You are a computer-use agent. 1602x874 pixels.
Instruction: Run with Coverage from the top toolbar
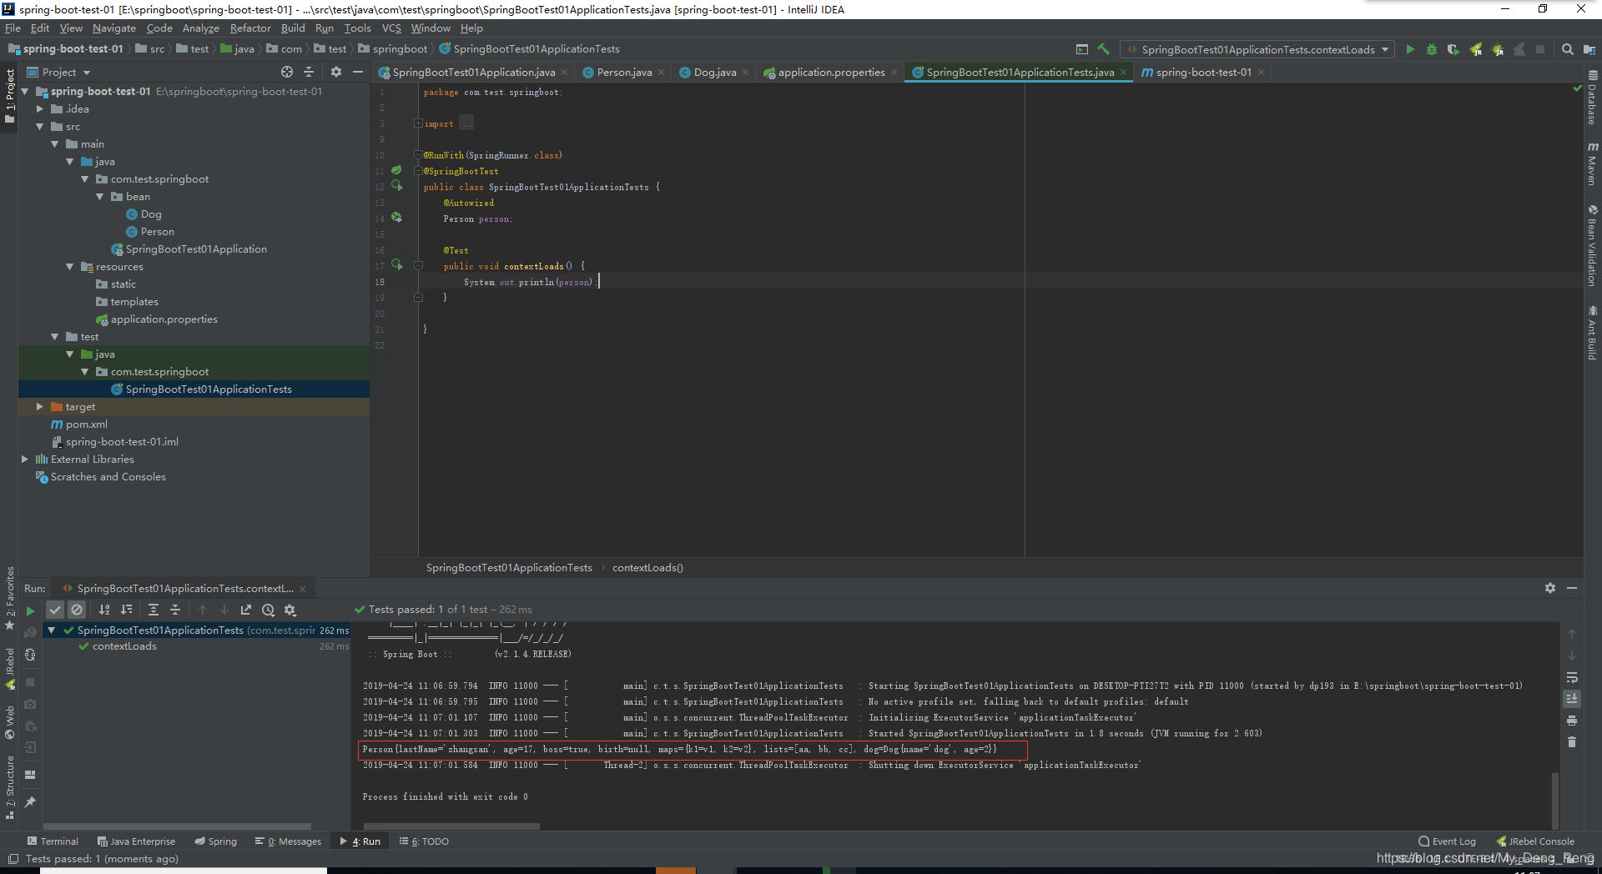(x=1453, y=49)
